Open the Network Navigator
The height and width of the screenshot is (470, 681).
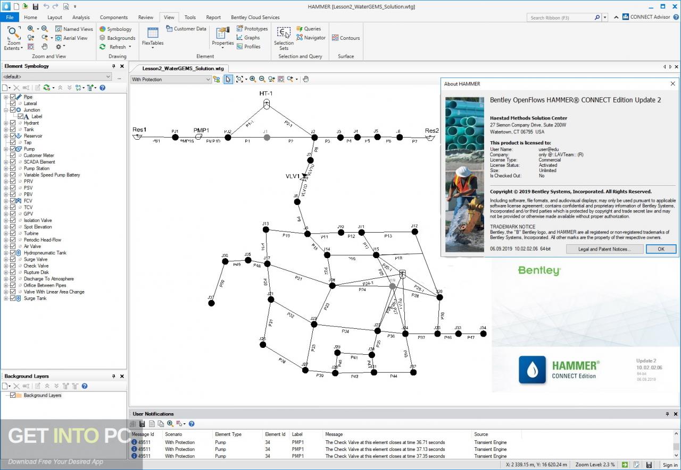pos(311,38)
